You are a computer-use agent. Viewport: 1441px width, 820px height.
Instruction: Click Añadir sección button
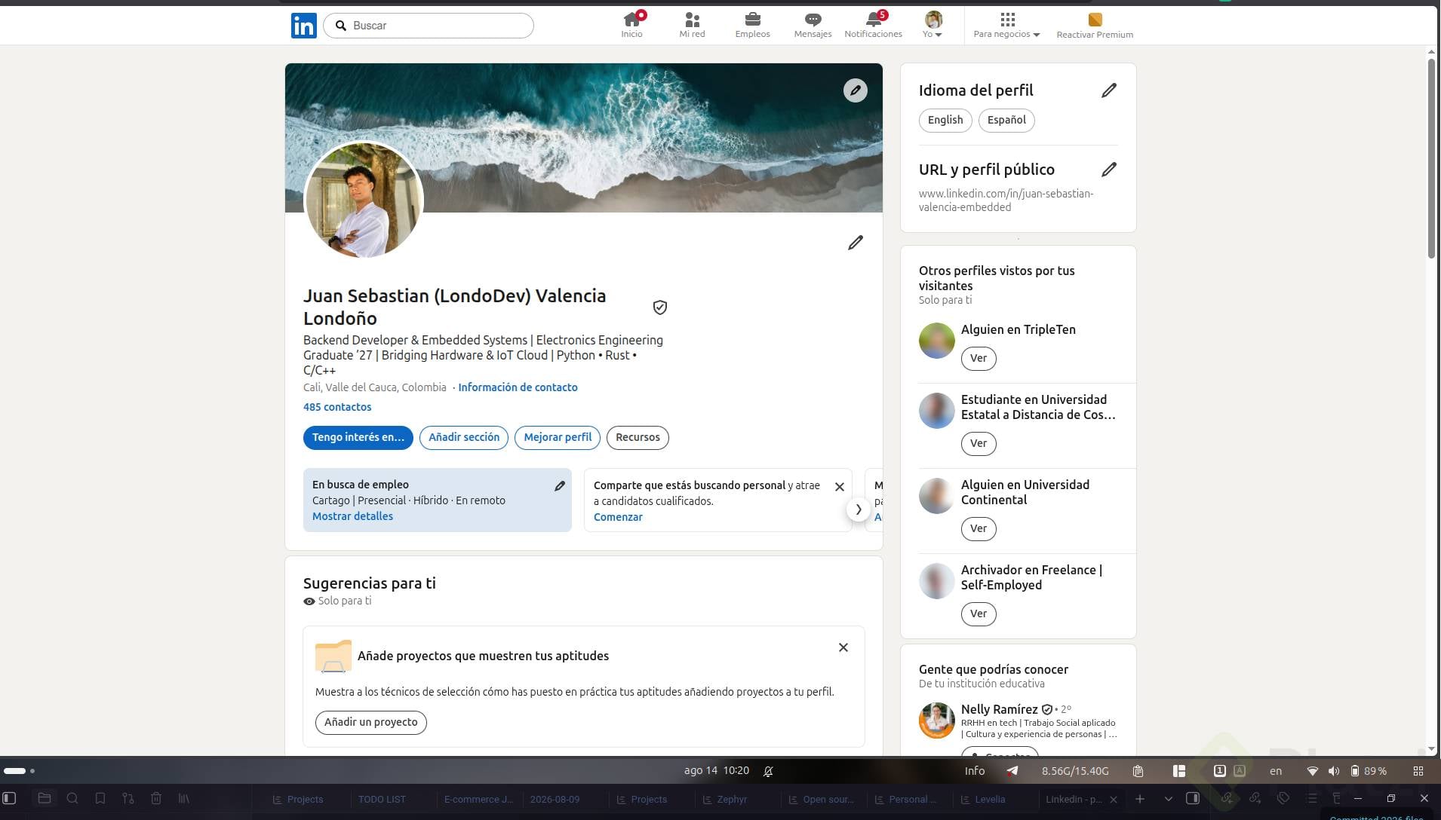click(x=464, y=438)
